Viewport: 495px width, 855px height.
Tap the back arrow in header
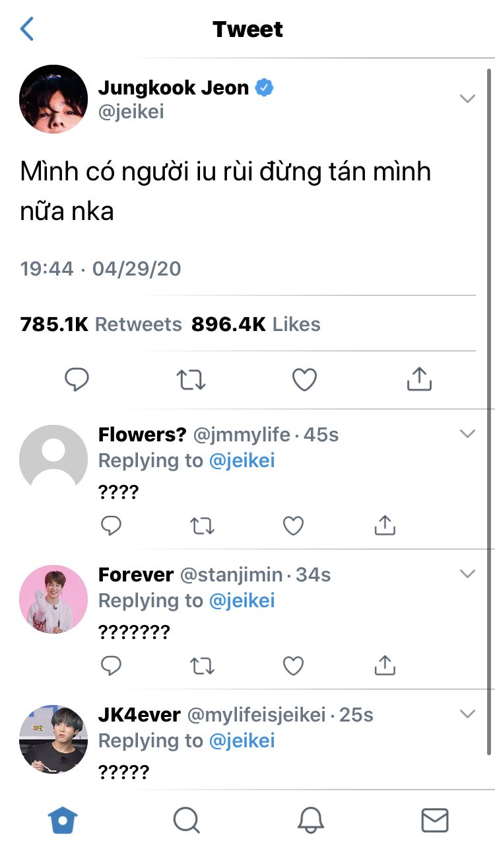point(27,29)
